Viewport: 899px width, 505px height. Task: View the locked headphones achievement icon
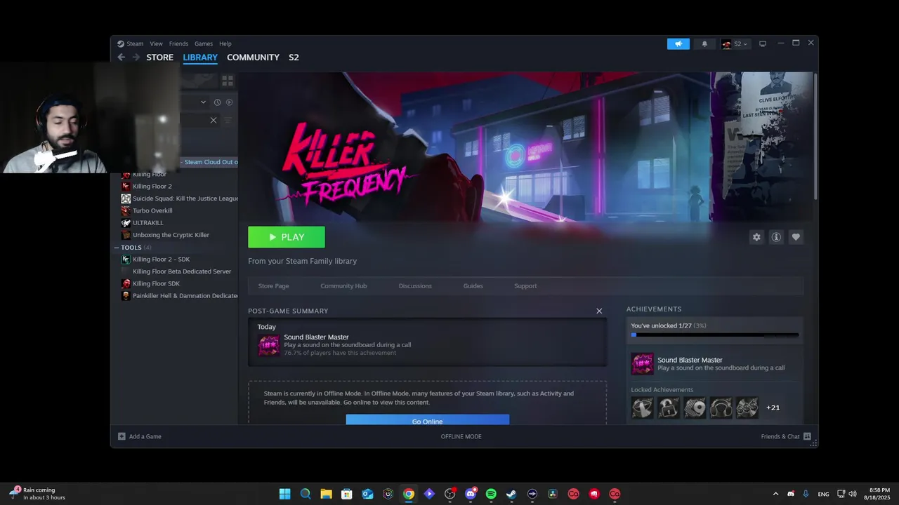click(x=721, y=408)
